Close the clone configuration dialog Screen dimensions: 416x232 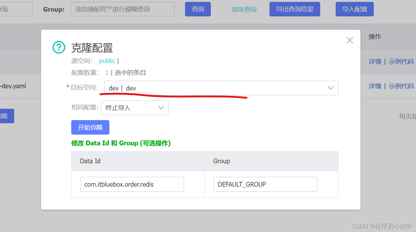click(350, 40)
